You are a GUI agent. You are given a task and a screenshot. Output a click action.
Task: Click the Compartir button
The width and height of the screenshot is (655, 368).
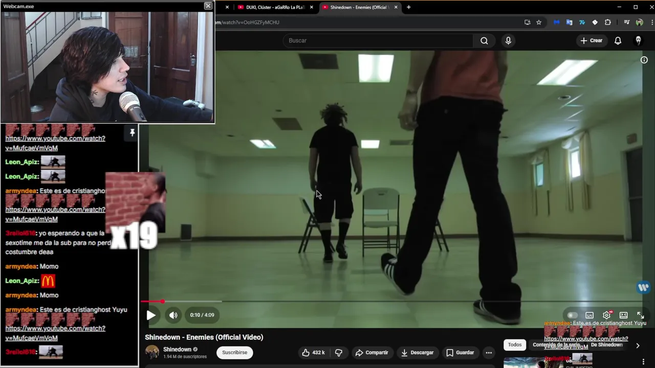click(372, 353)
